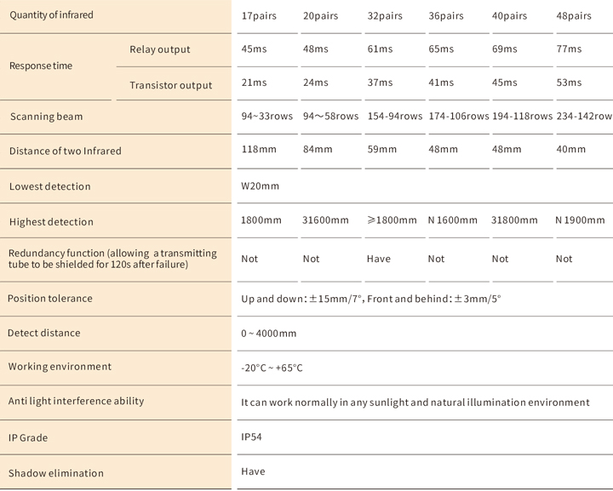Select the '17pairs' column header
Screen dimensions: 613x491
[x=259, y=16]
